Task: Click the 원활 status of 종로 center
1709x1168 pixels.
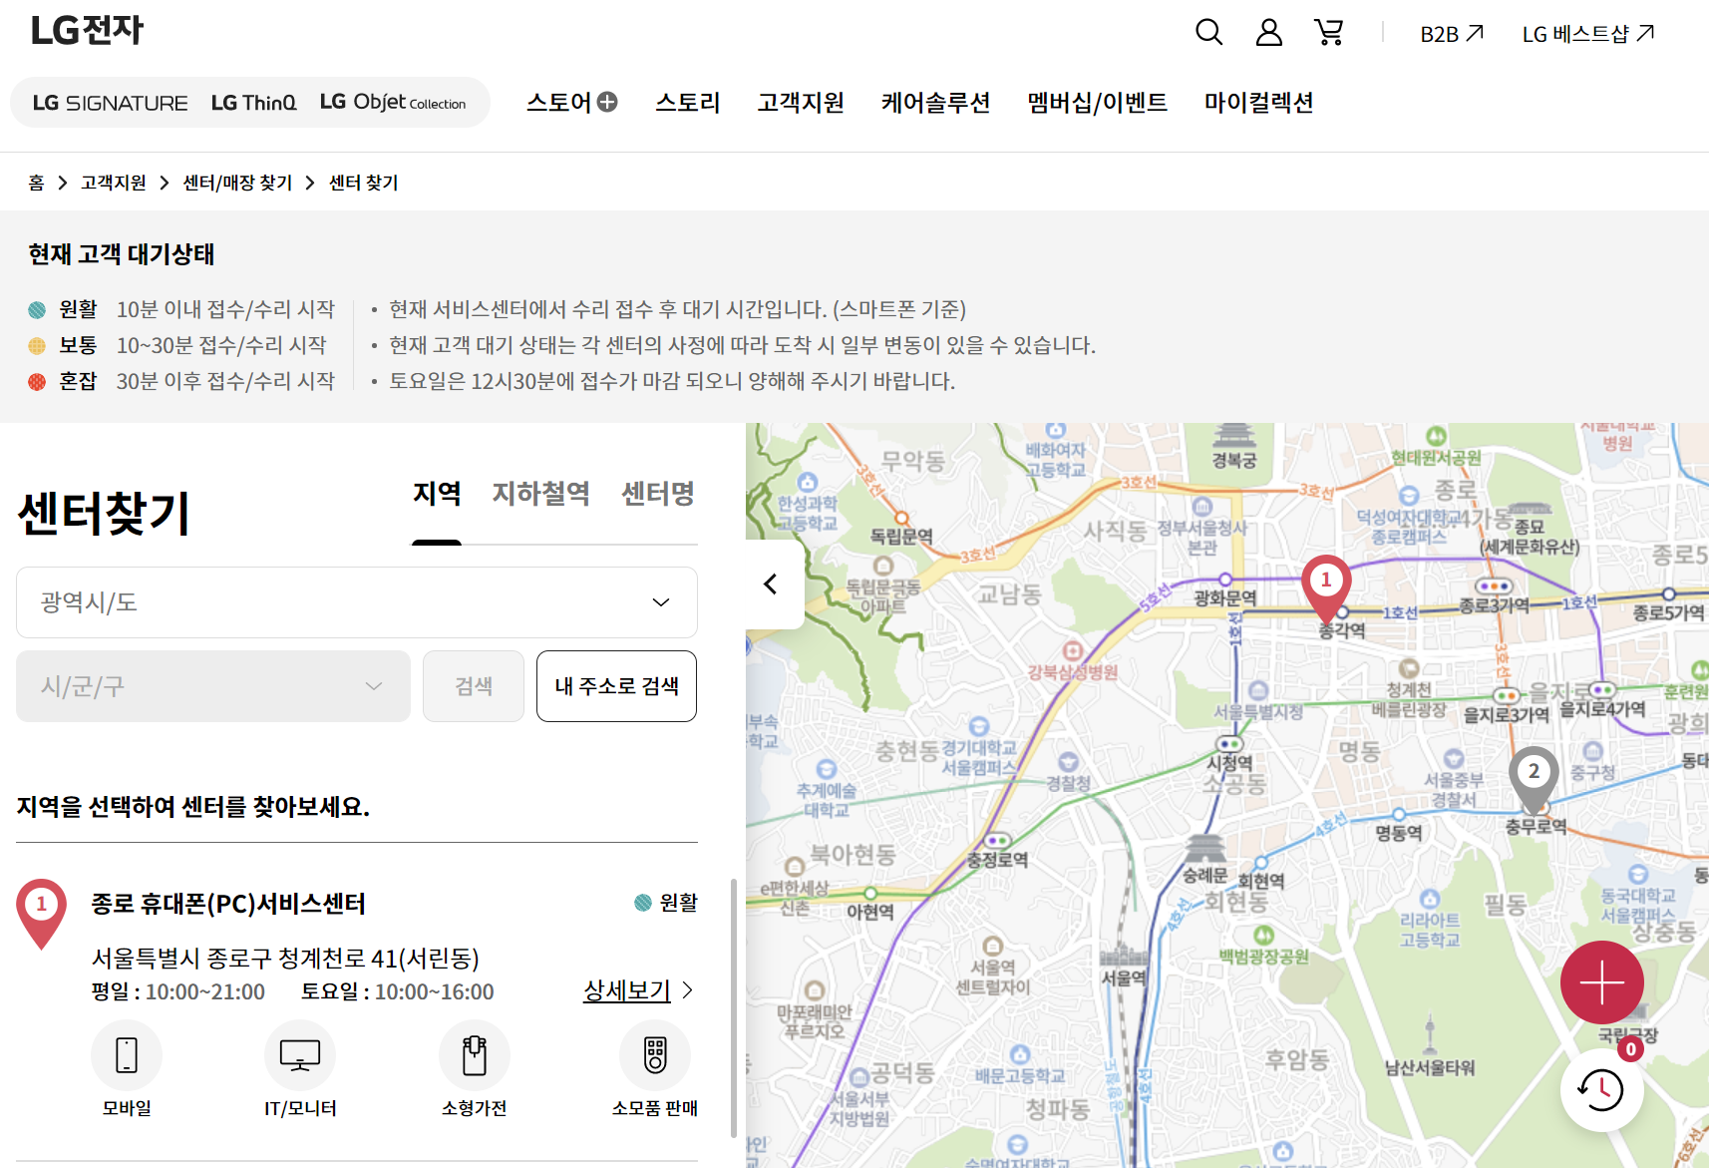Action: tap(666, 903)
